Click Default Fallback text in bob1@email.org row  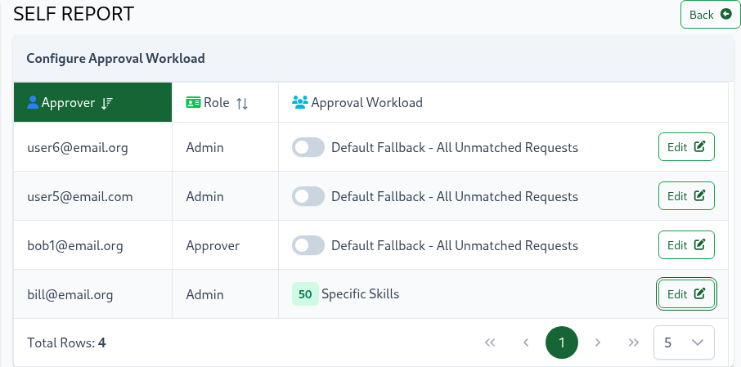[x=455, y=245]
